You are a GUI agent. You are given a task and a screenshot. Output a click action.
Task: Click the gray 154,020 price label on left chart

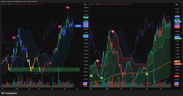point(86,21)
